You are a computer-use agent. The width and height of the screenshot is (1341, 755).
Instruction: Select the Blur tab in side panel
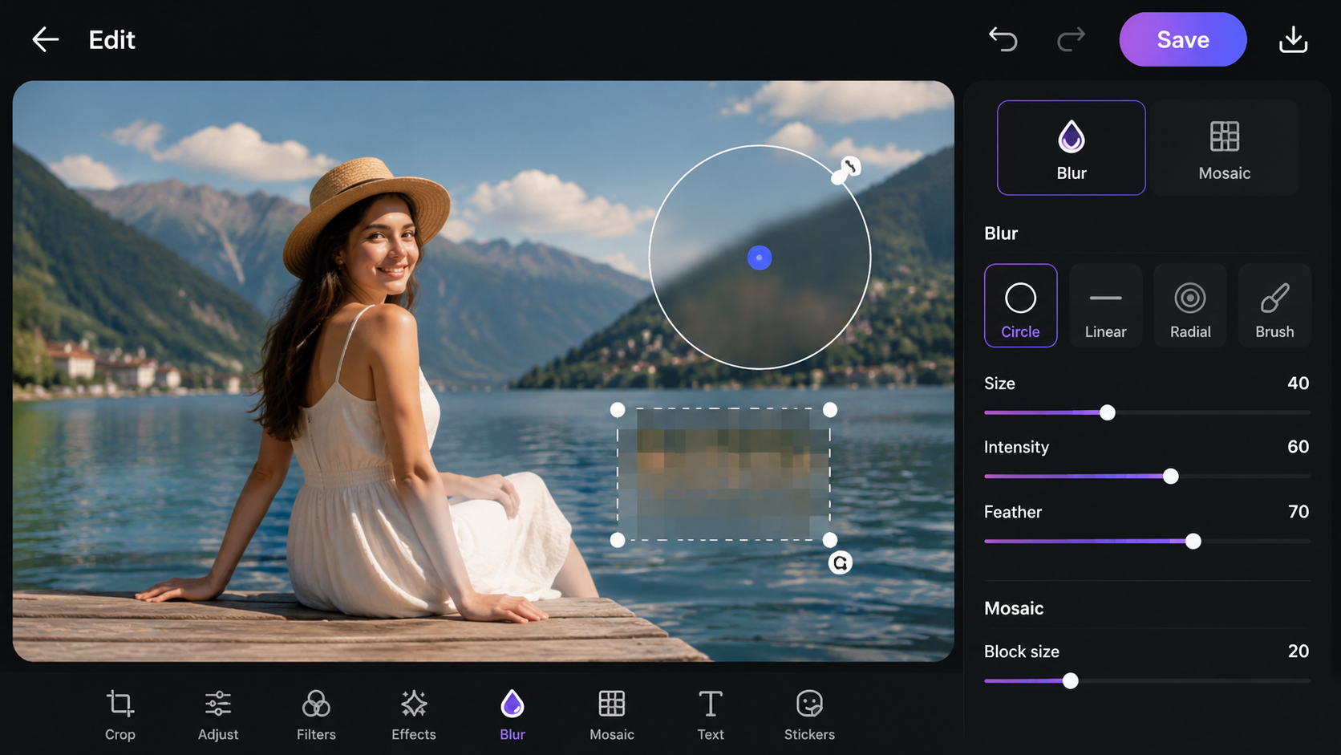tap(1072, 148)
